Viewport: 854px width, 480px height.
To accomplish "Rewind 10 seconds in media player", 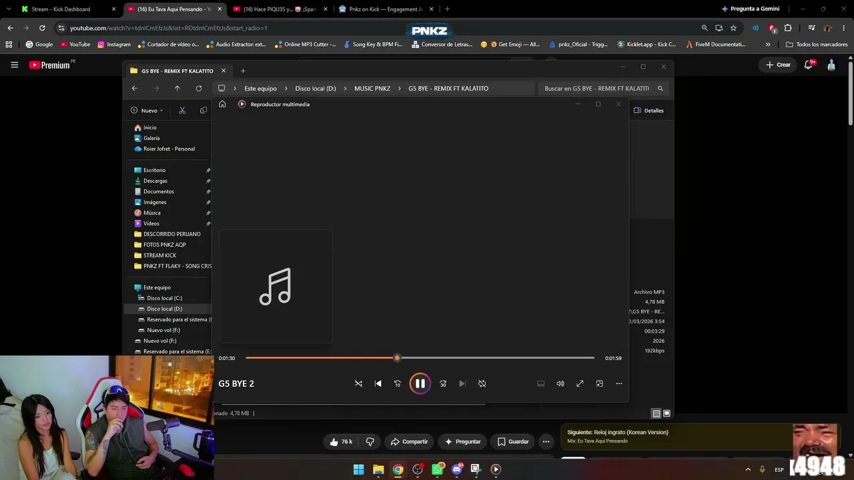I will point(398,383).
